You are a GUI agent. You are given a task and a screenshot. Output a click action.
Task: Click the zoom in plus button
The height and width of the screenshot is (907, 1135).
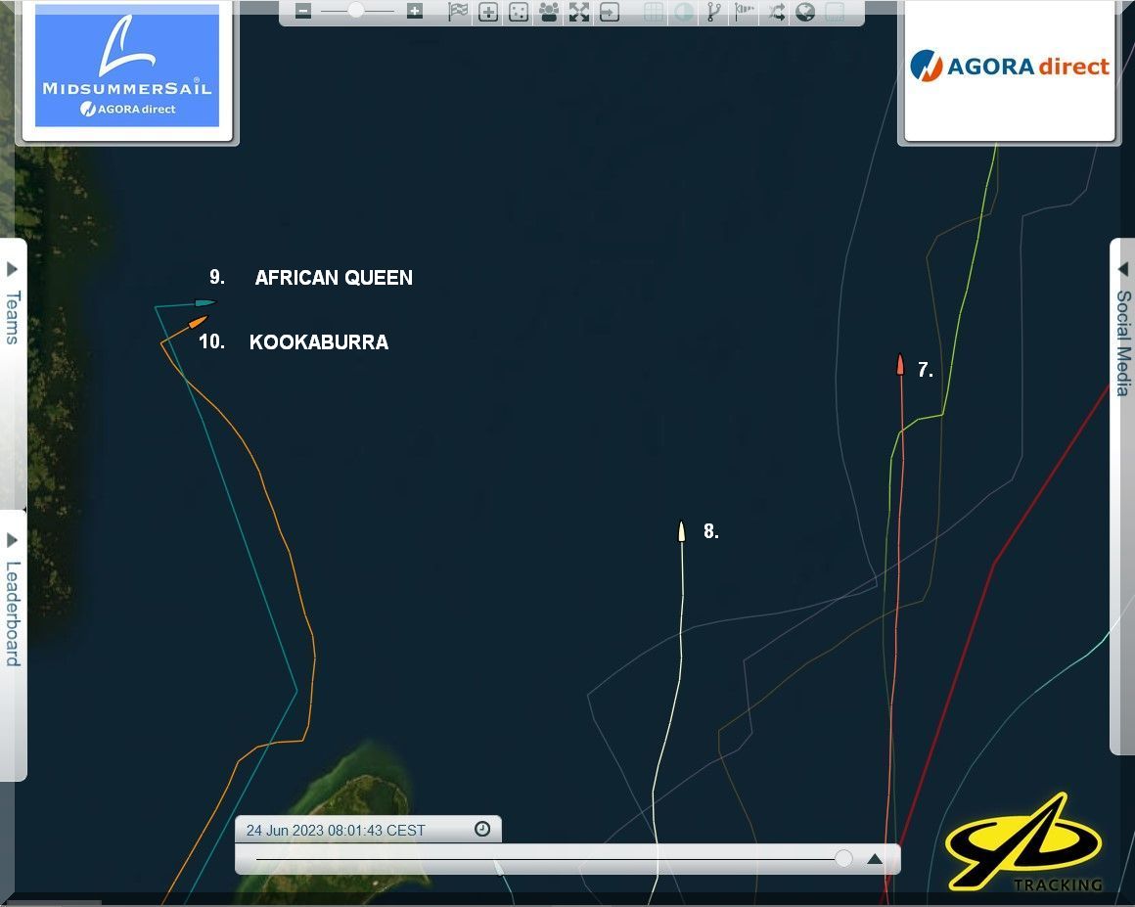pyautogui.click(x=415, y=12)
